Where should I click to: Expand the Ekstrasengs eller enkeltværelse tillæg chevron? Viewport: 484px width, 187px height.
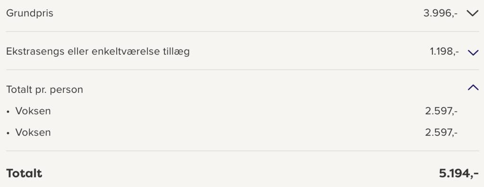(x=473, y=52)
